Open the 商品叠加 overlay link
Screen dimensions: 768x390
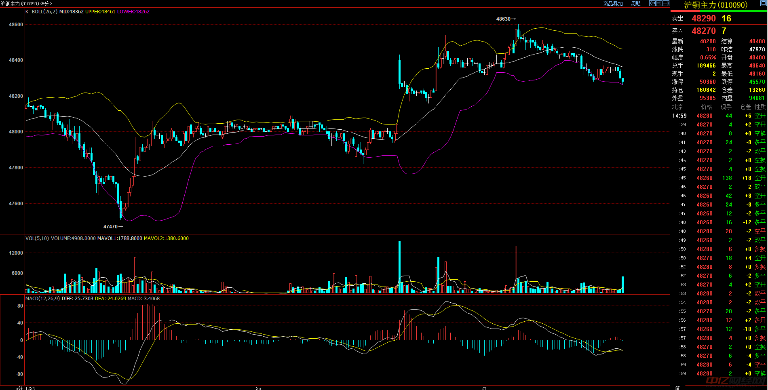click(613, 4)
